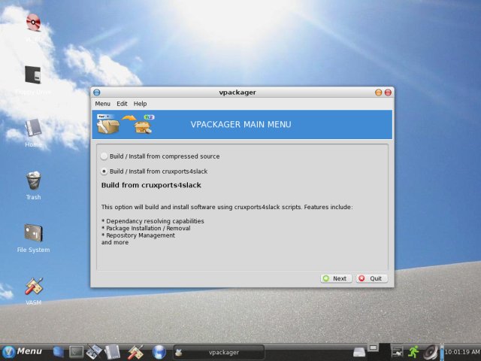Click the Next button
Image resolution: width=481 pixels, height=361 pixels.
tap(336, 278)
